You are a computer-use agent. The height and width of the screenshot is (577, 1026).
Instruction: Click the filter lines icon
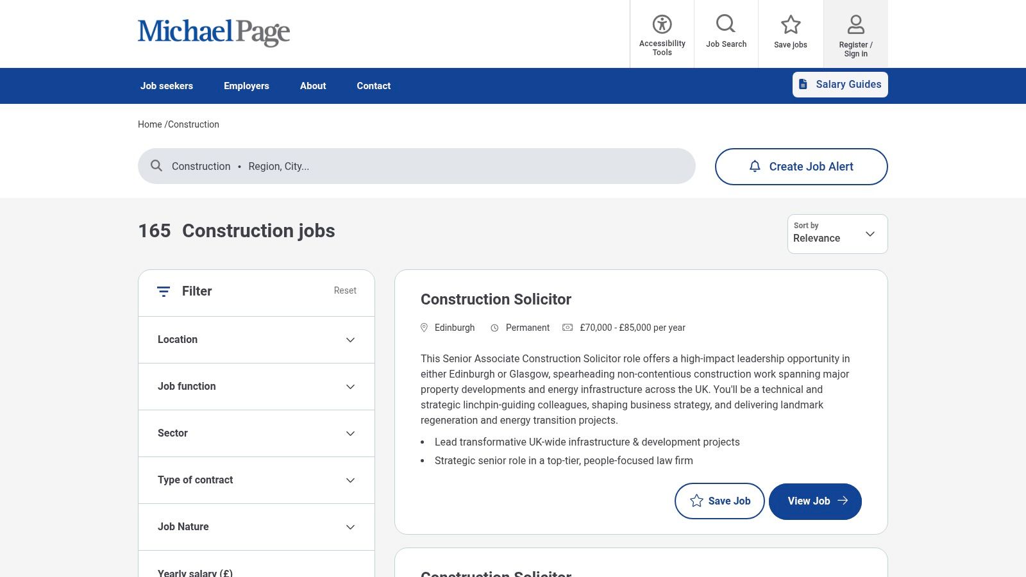coord(164,292)
